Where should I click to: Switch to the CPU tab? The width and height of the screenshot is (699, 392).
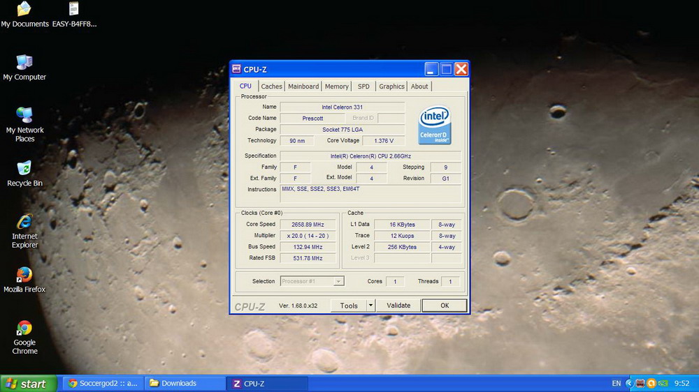click(245, 86)
